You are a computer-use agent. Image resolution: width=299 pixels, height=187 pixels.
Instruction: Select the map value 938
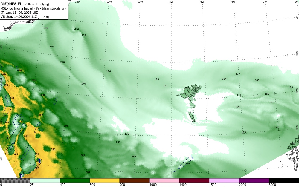click(7, 122)
